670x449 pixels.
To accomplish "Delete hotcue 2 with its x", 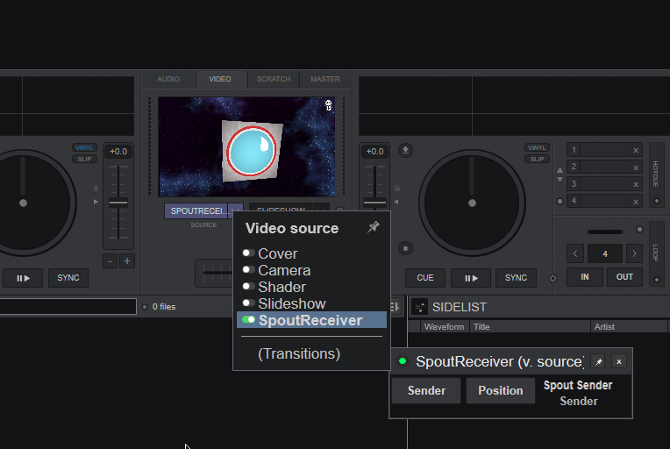I will click(x=636, y=167).
